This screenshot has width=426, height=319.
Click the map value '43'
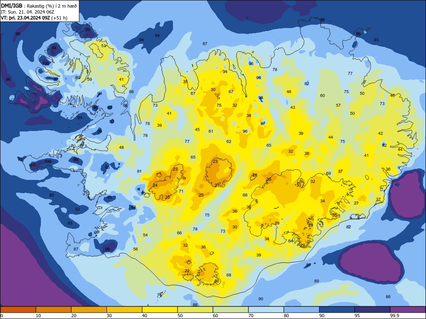[293, 108]
